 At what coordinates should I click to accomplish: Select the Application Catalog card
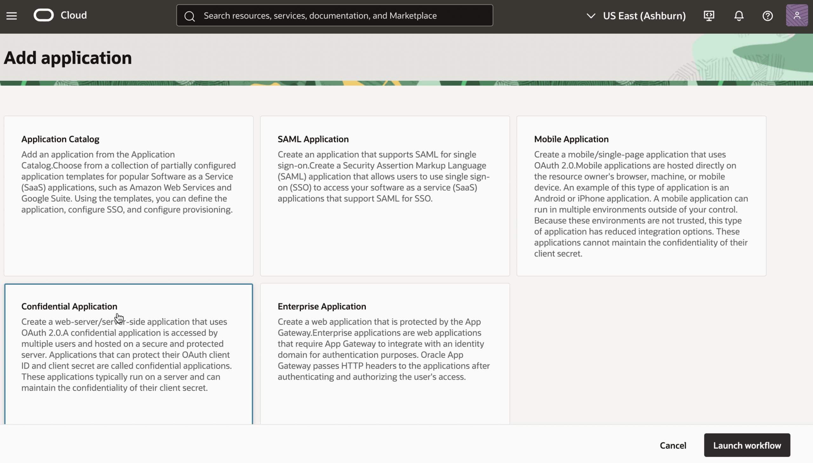point(128,196)
